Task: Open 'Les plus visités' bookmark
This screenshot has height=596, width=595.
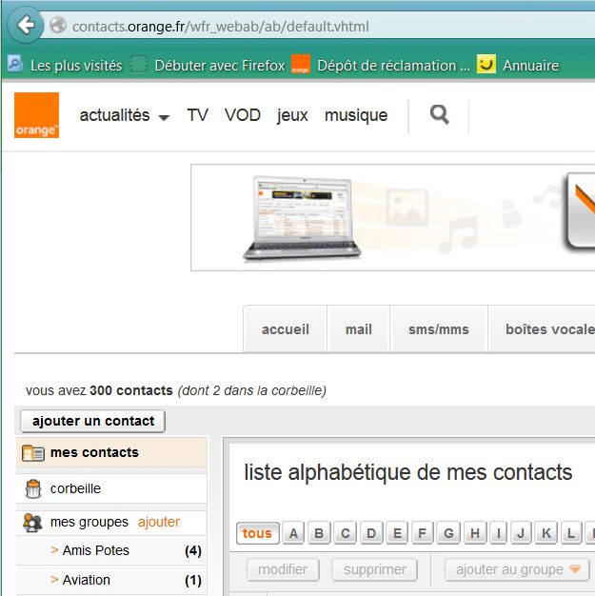Action: (65, 65)
